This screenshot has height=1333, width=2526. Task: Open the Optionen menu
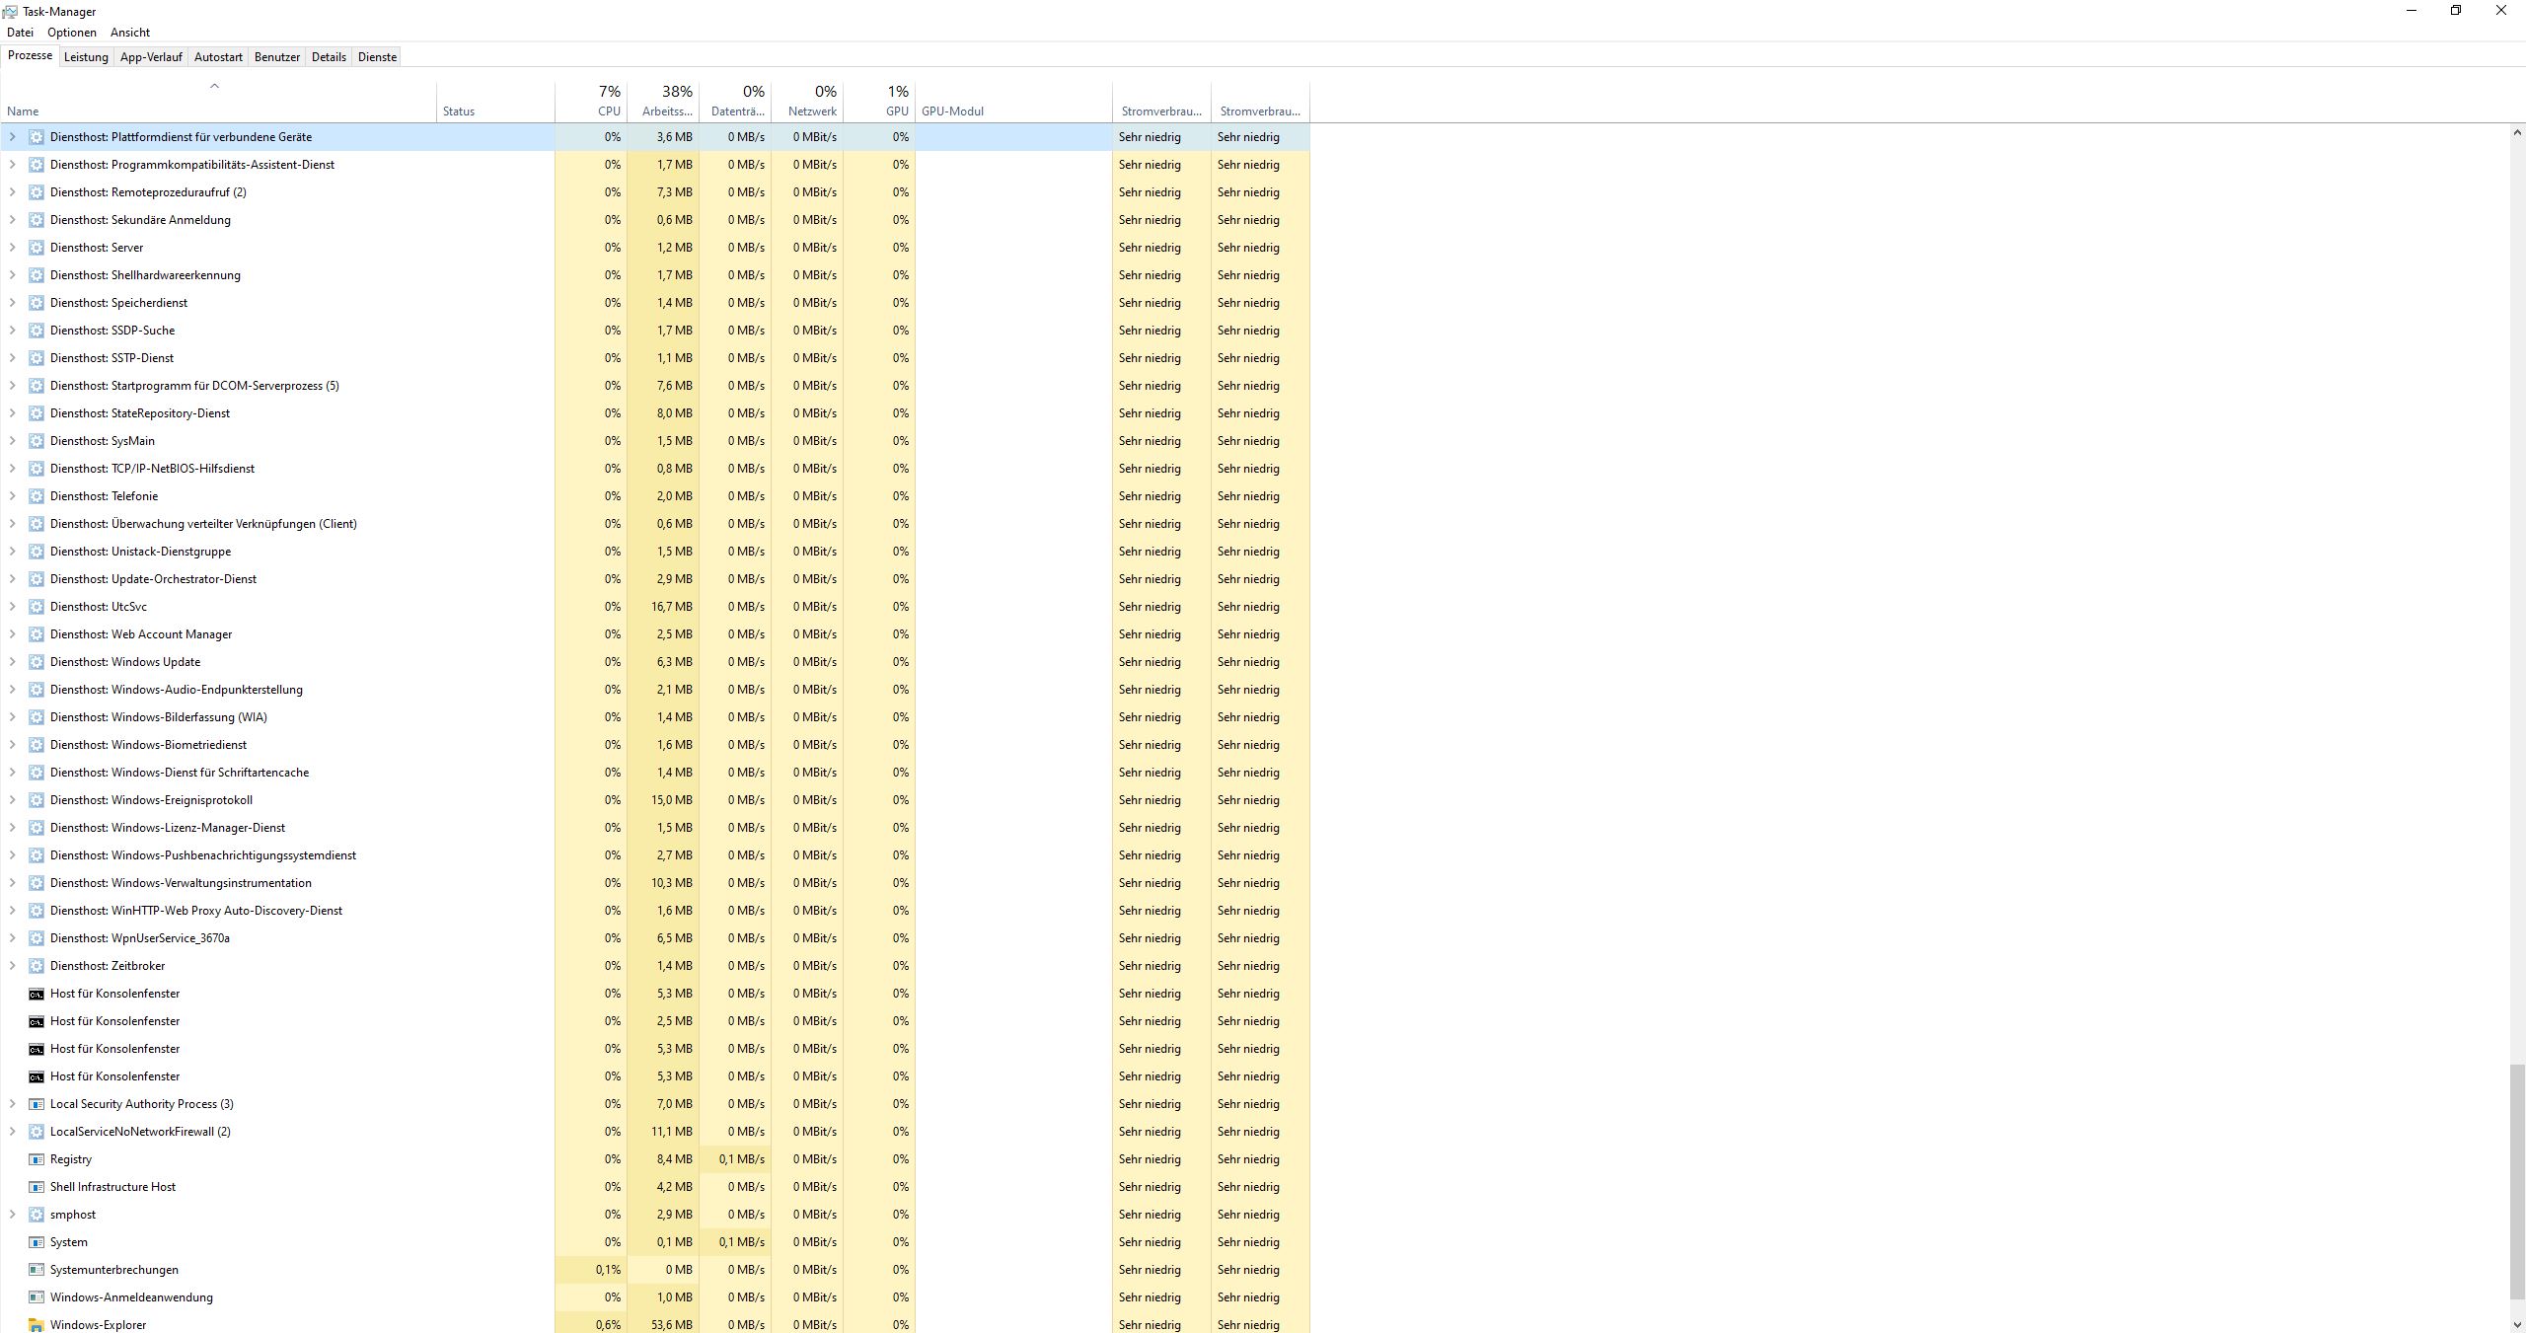[72, 33]
